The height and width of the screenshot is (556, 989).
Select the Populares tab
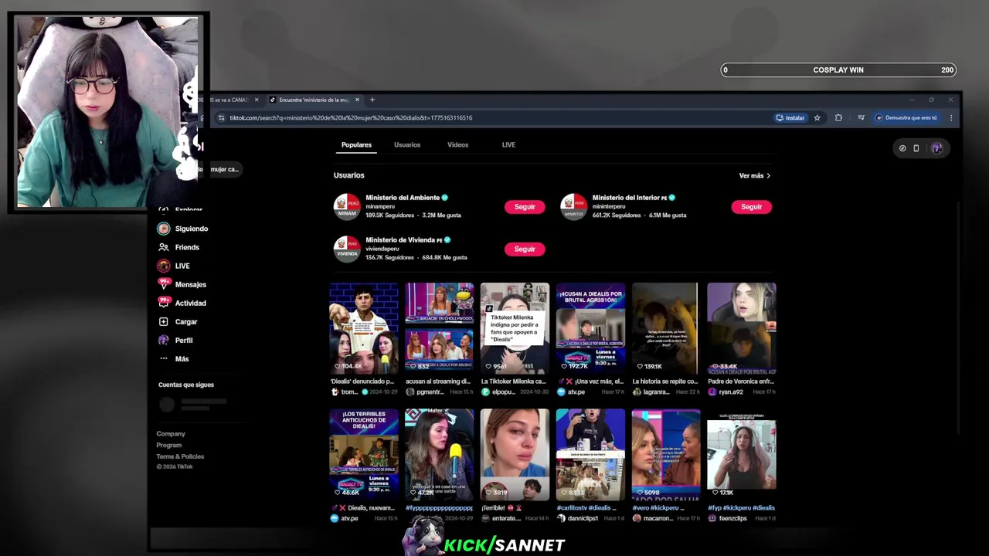click(356, 145)
